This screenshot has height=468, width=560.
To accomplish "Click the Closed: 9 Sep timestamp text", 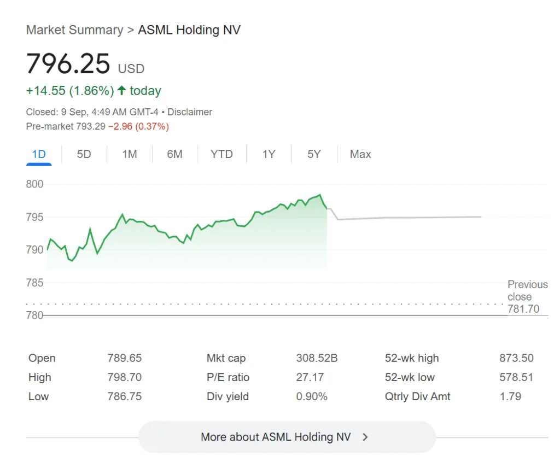I will click(x=92, y=112).
